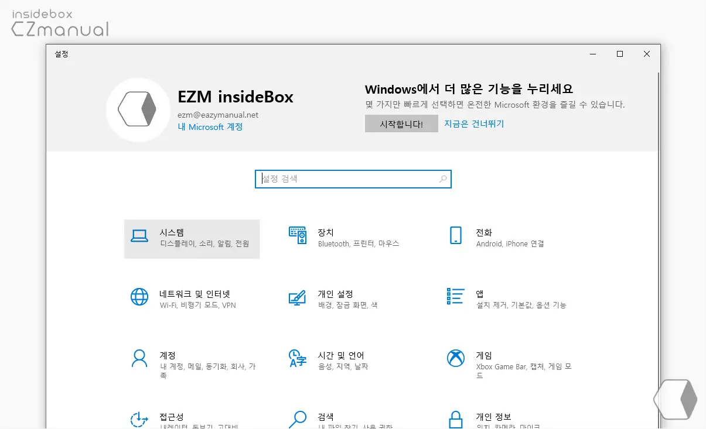Image resolution: width=706 pixels, height=429 pixels.
Task: Select the 개인 정보 category title
Action: pyautogui.click(x=494, y=417)
